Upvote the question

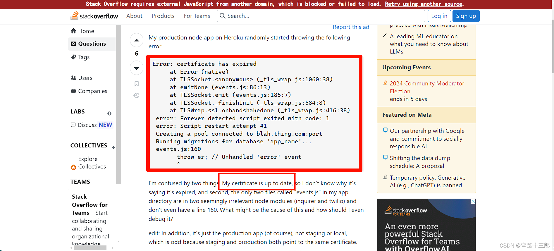[137, 40]
